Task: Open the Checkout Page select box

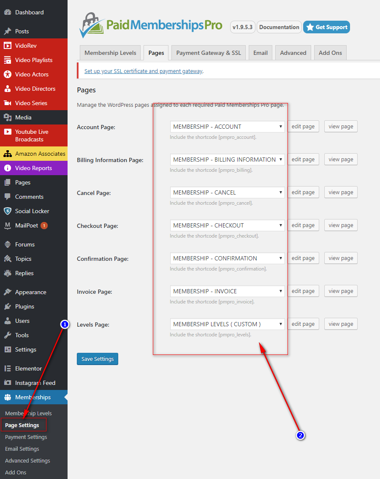Action: click(227, 225)
